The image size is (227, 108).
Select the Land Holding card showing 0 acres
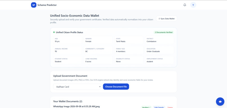(98, 60)
